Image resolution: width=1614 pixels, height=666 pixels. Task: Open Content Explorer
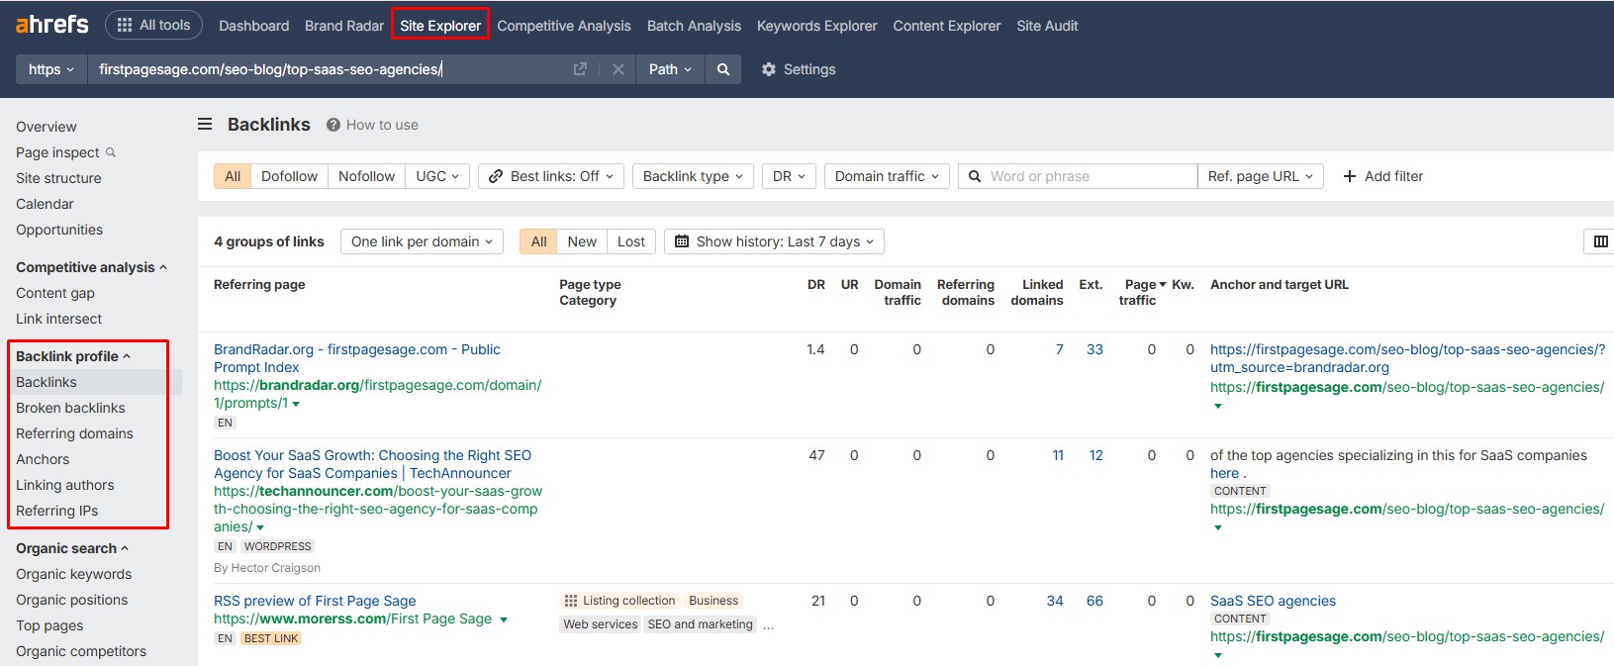[x=947, y=26]
